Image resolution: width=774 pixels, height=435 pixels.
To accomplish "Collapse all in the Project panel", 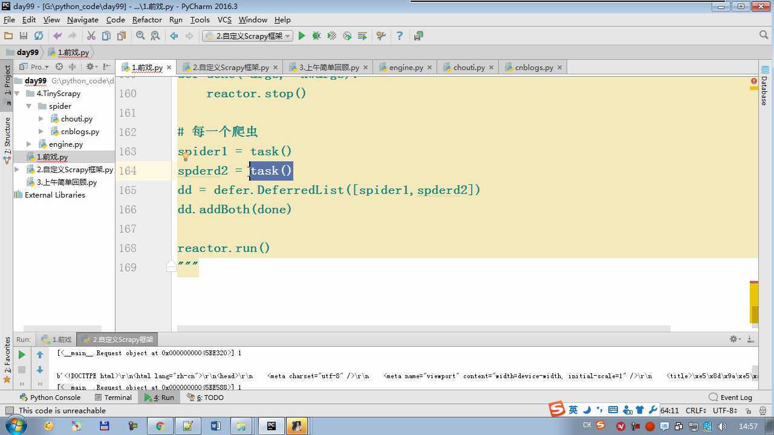I will tap(72, 67).
